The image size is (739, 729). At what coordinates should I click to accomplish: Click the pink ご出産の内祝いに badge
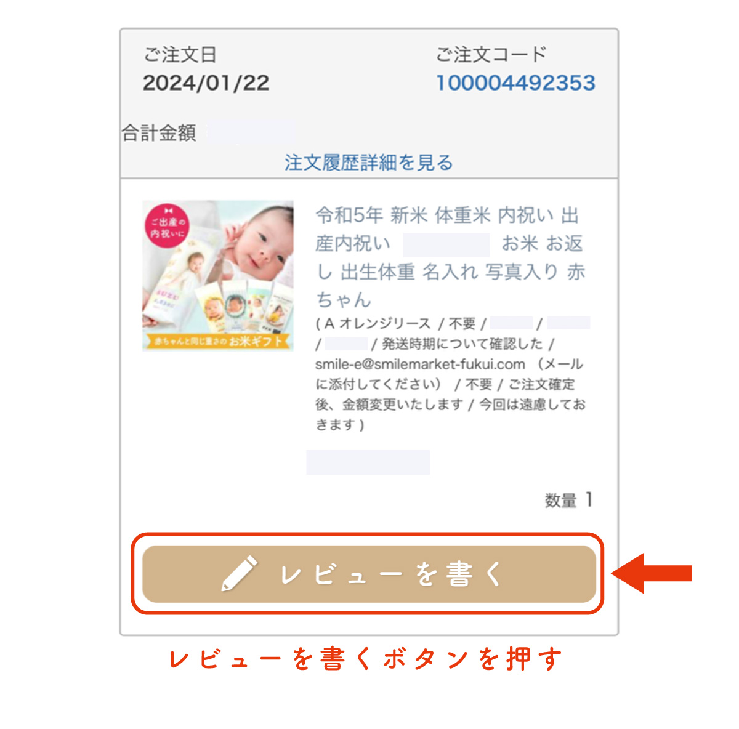point(168,225)
